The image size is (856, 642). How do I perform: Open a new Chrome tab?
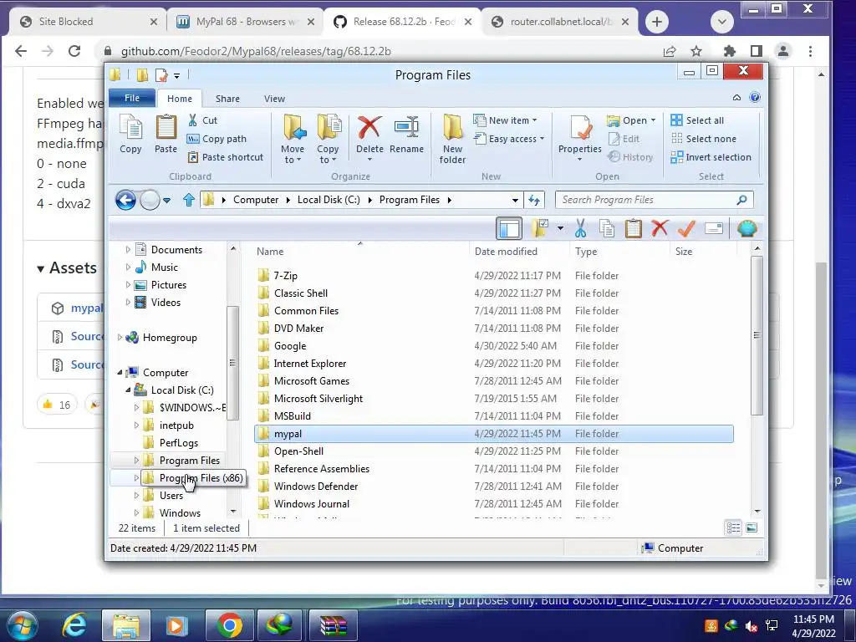(x=657, y=22)
